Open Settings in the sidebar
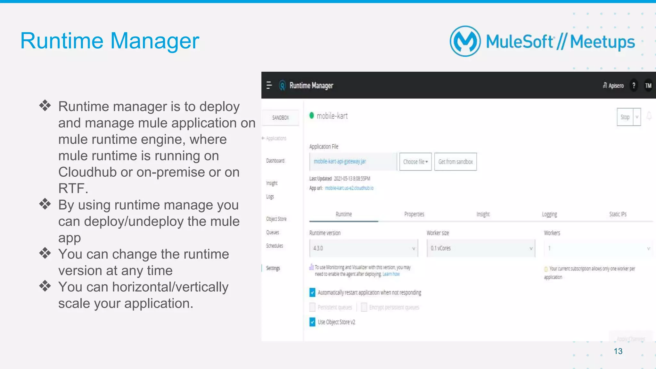 [x=273, y=268]
